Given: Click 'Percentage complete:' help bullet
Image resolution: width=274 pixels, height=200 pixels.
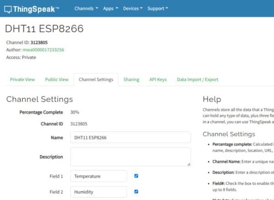Looking at the screenshot, I should pyautogui.click(x=232, y=144).
